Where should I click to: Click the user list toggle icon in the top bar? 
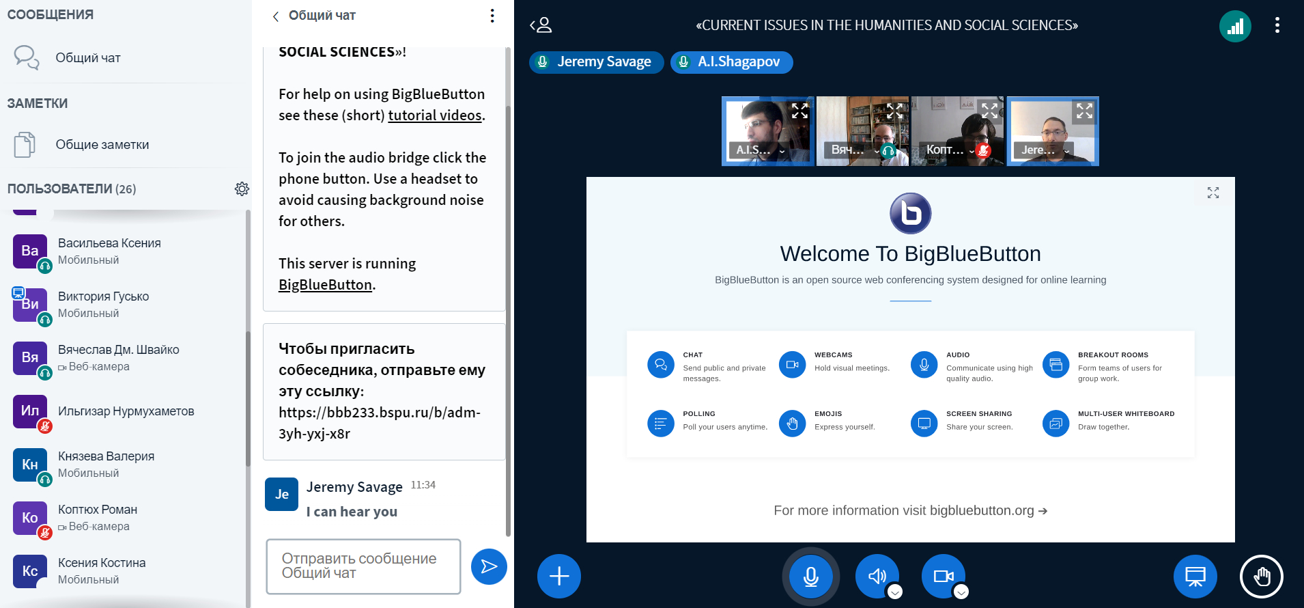[541, 25]
